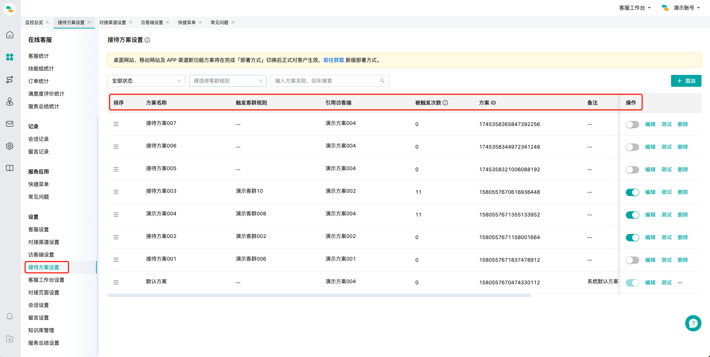Viewport: 710px width, 357px height.
Task: Open 知识库管理 in the sidebar
Action: click(41, 330)
